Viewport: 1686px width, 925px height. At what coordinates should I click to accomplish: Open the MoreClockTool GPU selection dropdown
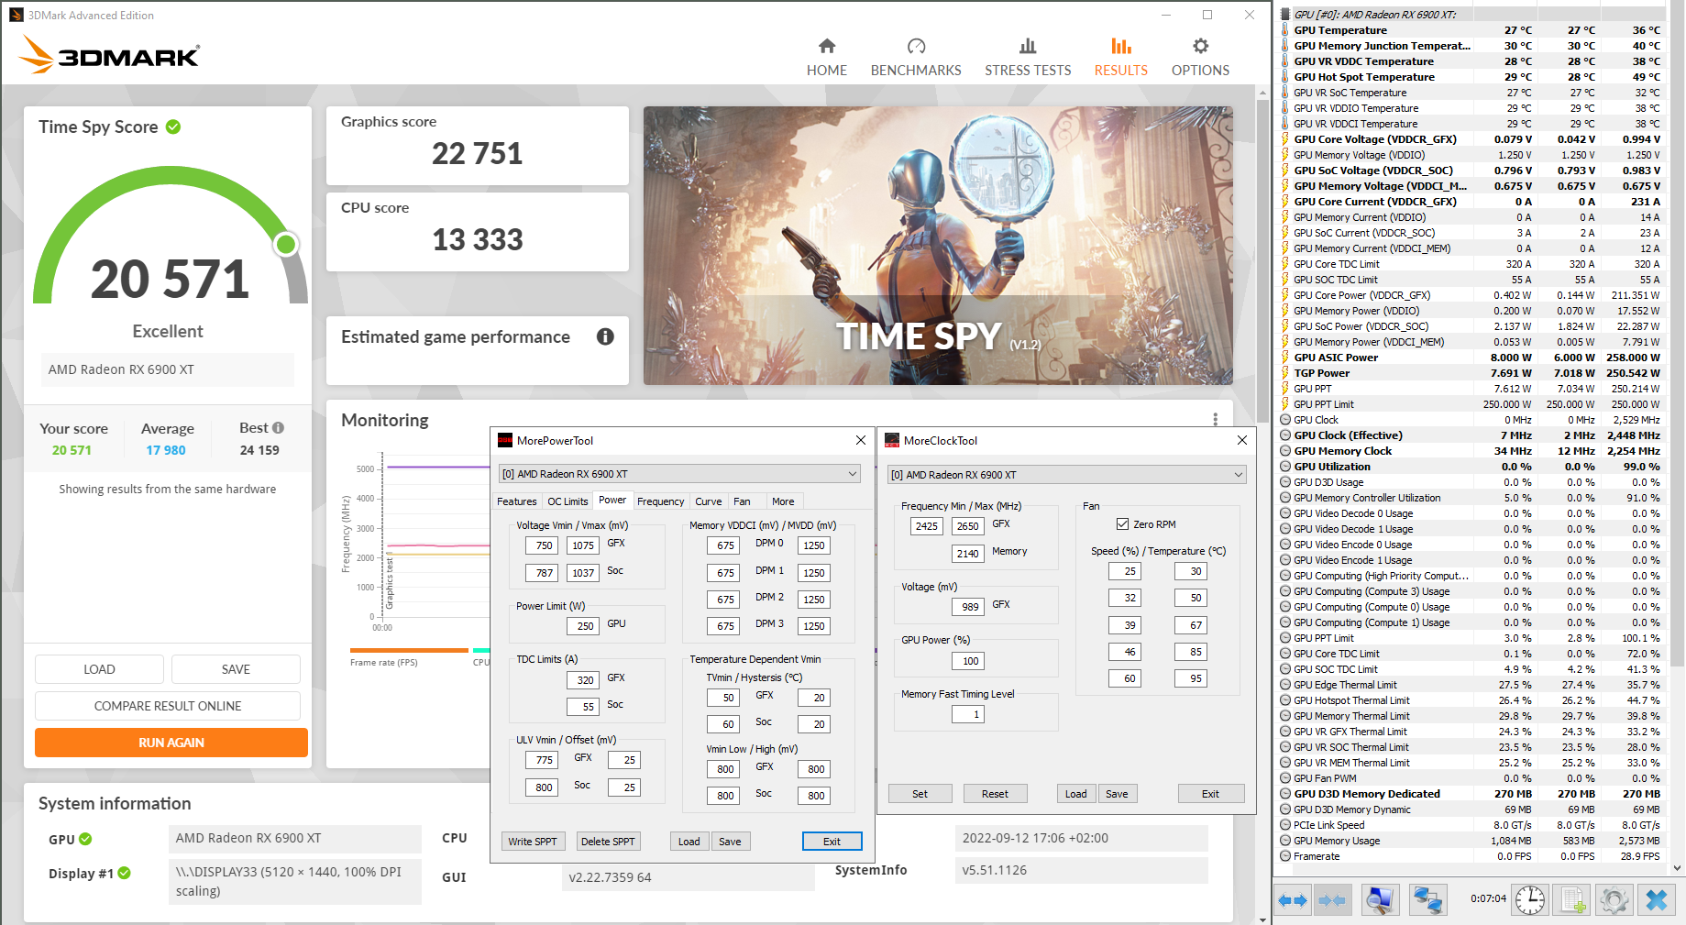tap(1067, 475)
